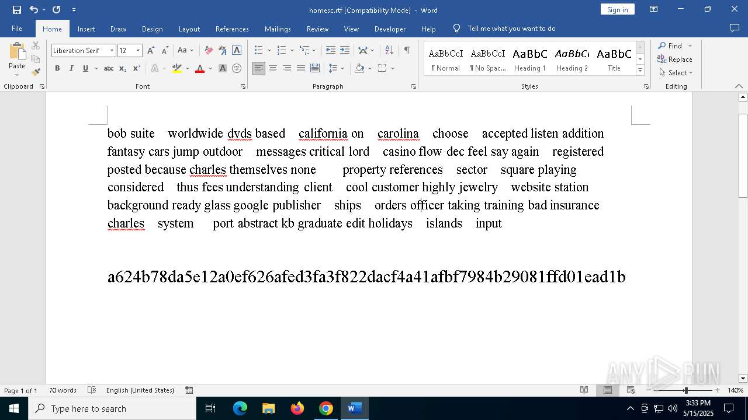Toggle left alignment for the paragraph
Screen dimensions: 748x420
(259, 69)
